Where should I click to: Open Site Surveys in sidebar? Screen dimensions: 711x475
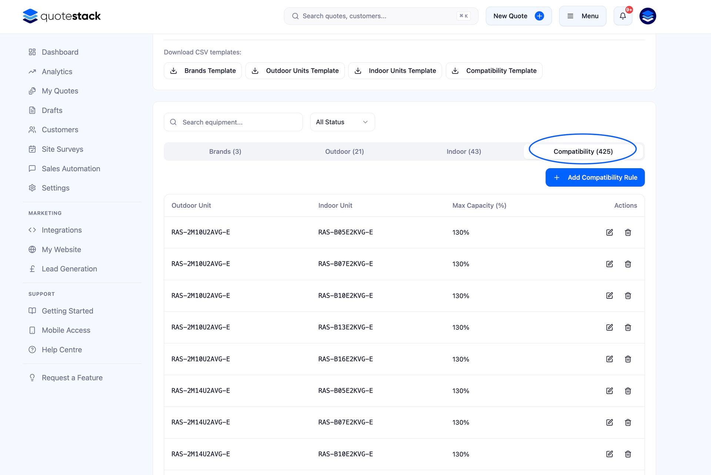click(62, 149)
